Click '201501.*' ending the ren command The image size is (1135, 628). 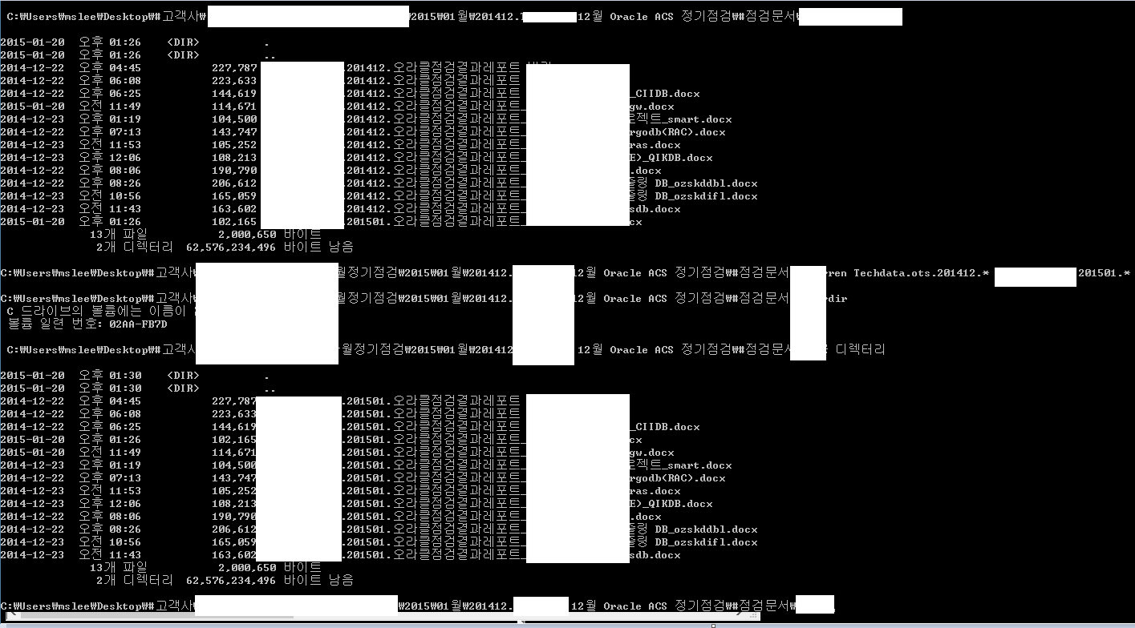1104,273
